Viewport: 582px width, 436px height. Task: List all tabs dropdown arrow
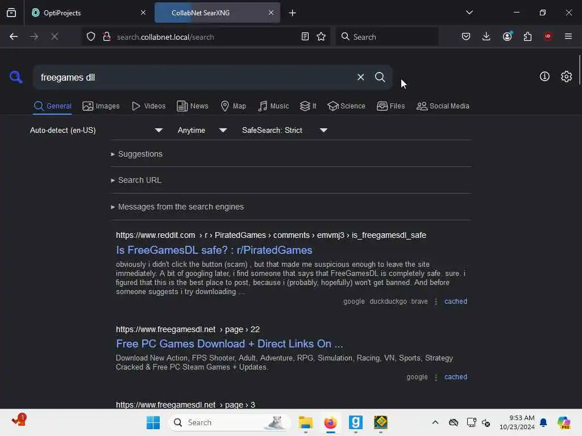coord(469,12)
